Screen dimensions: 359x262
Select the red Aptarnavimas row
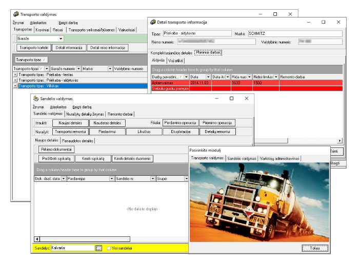point(247,83)
